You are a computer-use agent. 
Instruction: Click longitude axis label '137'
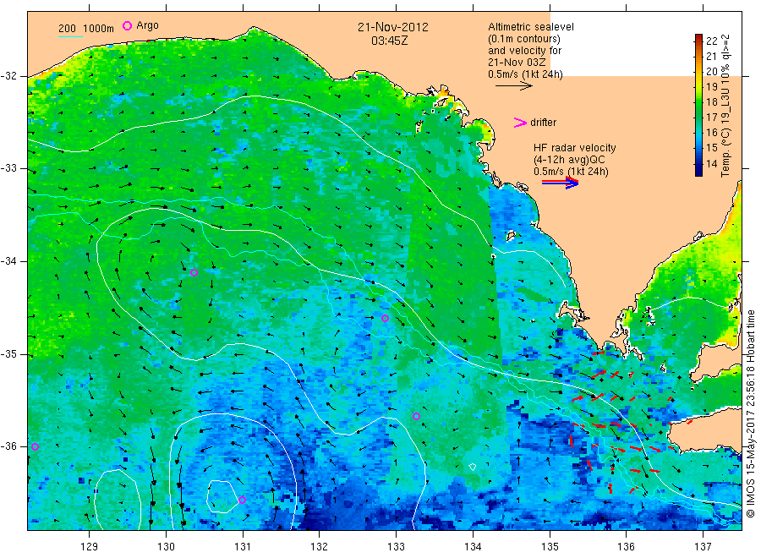(x=703, y=547)
